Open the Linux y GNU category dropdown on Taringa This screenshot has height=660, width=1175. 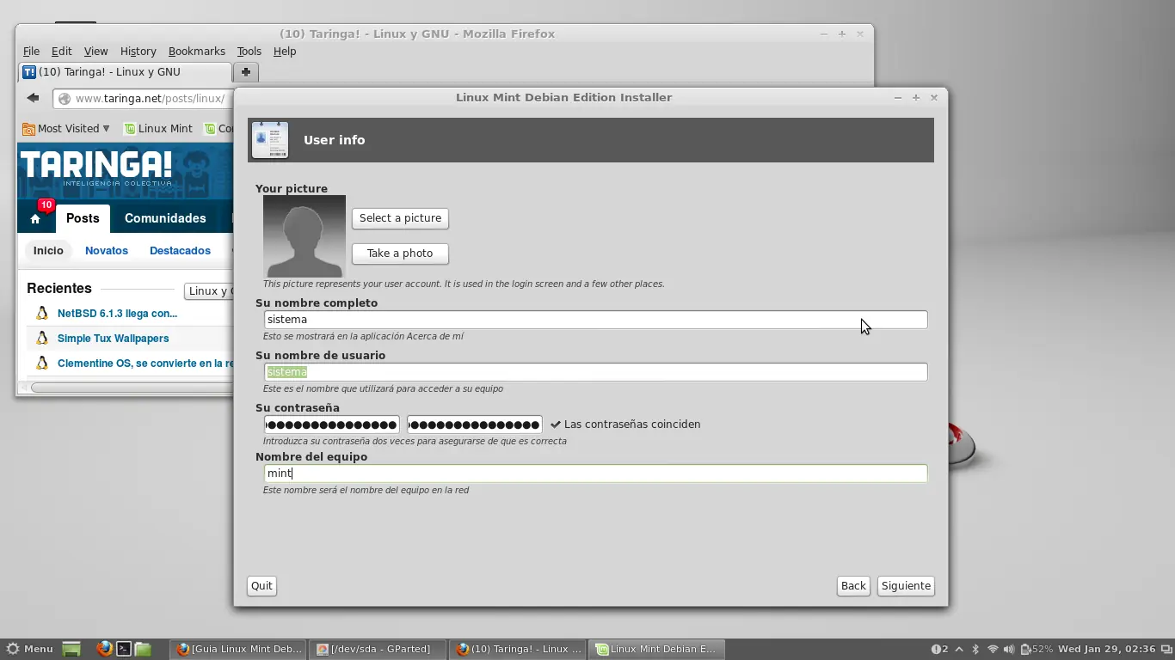208,291
